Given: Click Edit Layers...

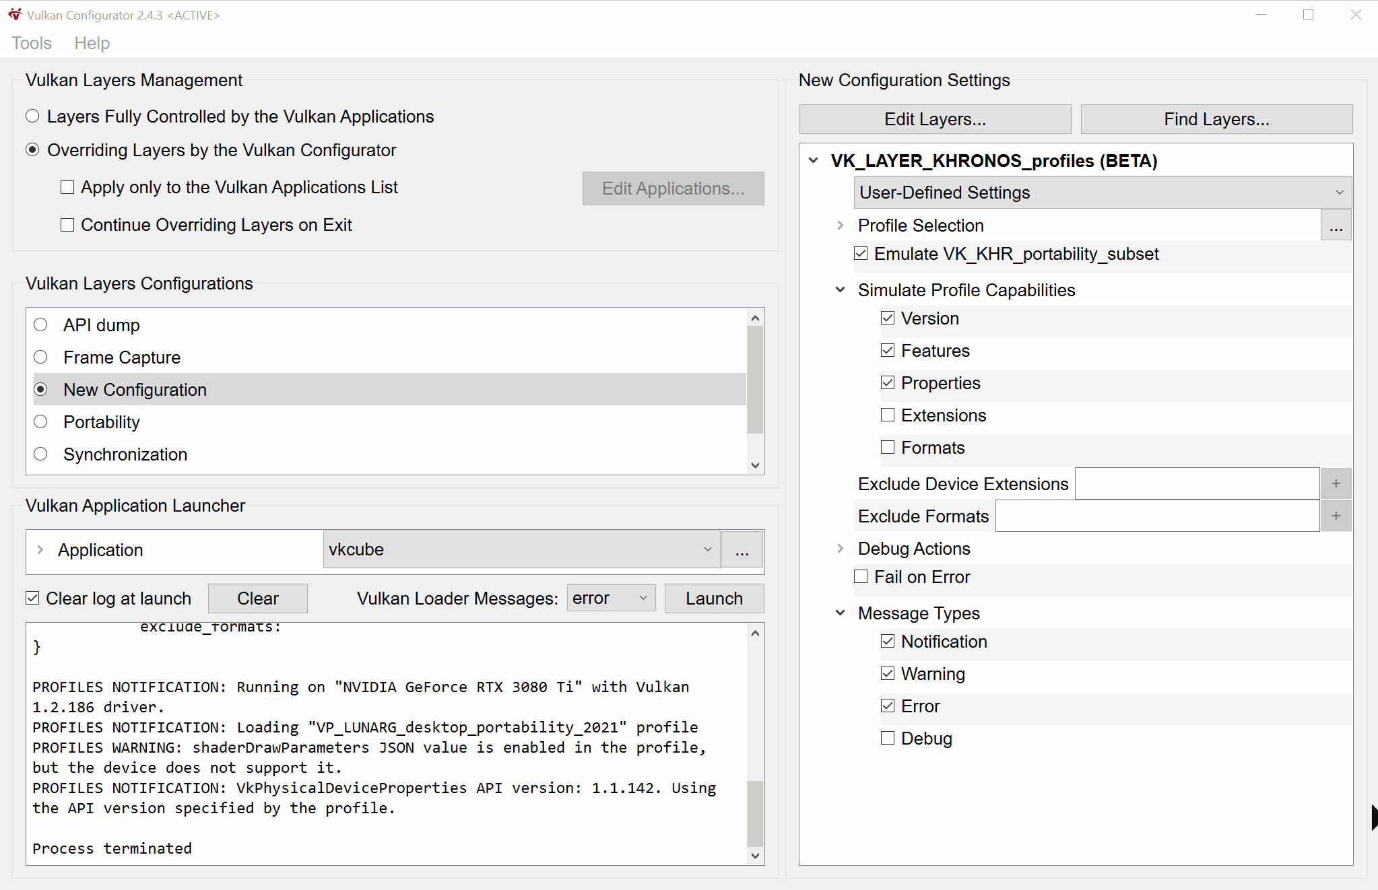Looking at the screenshot, I should [934, 118].
